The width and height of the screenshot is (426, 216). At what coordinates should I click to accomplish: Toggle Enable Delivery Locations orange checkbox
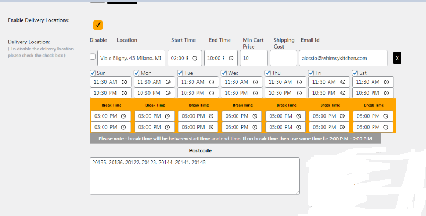[98, 25]
